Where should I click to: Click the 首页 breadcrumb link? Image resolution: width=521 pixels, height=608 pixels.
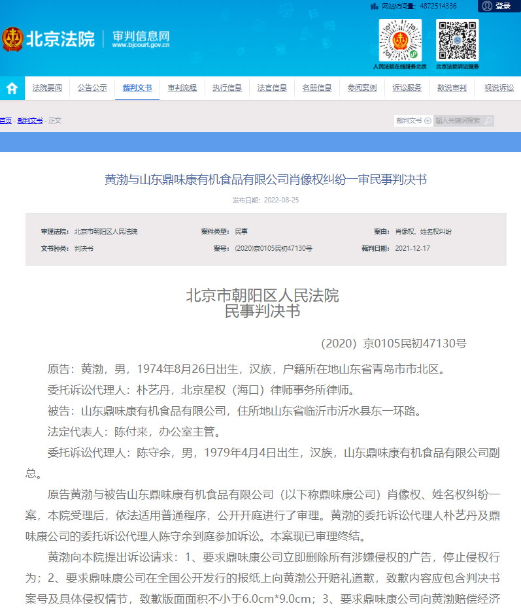(x=5, y=120)
